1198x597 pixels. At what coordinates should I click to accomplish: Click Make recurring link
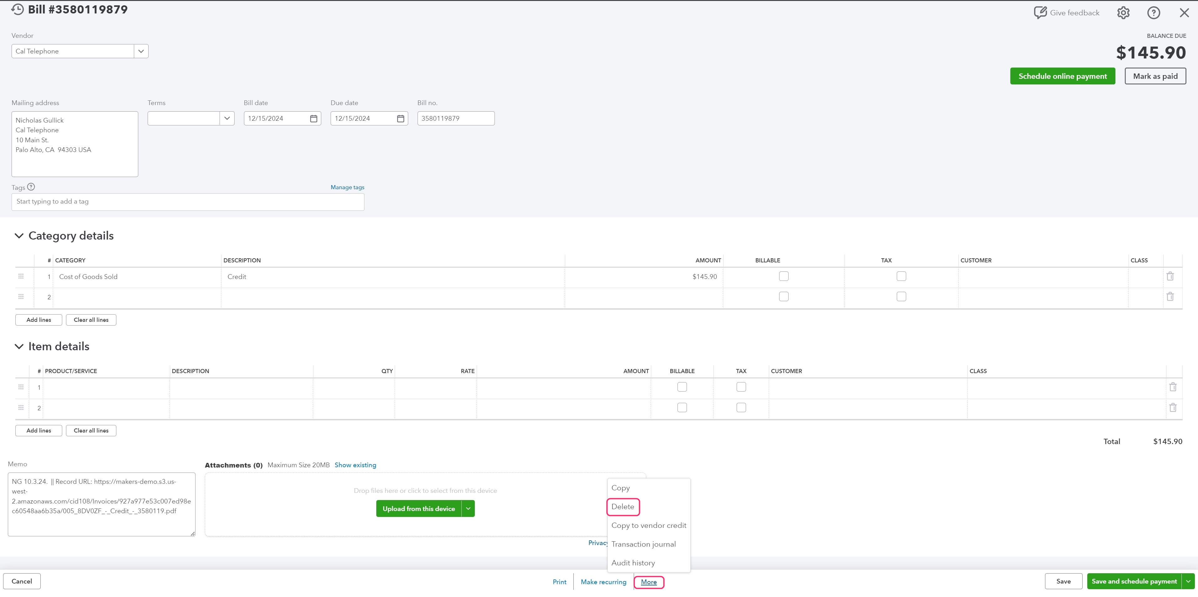point(603,582)
